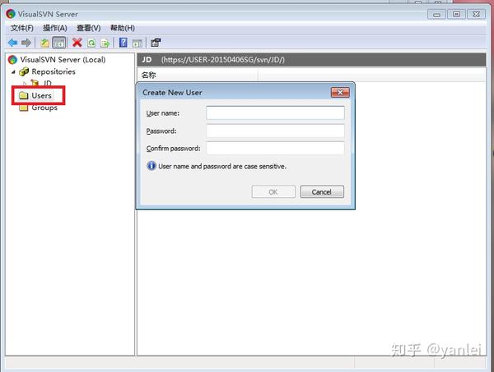The height and width of the screenshot is (372, 494).
Task: Select the Groups tree label
Action: coord(44,108)
